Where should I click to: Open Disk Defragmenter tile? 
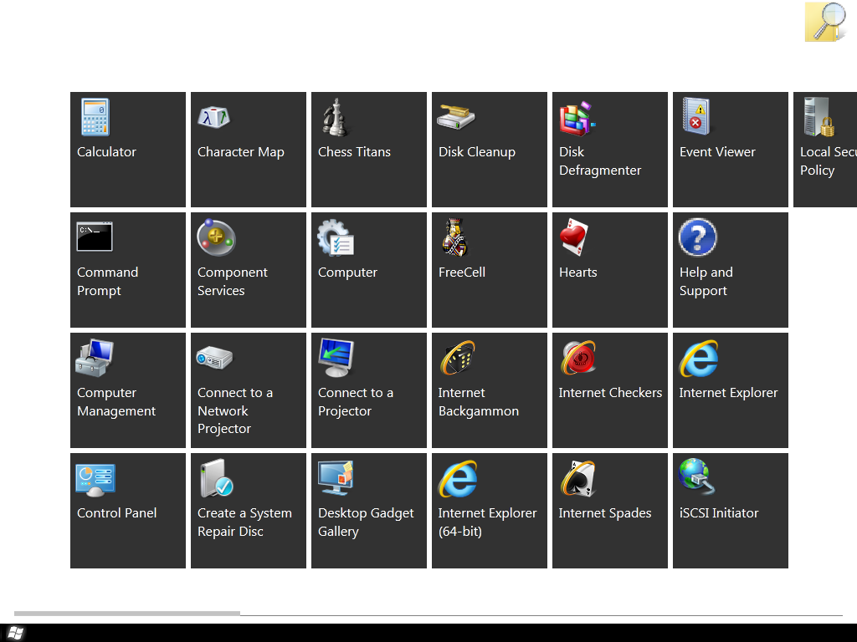tap(609, 149)
